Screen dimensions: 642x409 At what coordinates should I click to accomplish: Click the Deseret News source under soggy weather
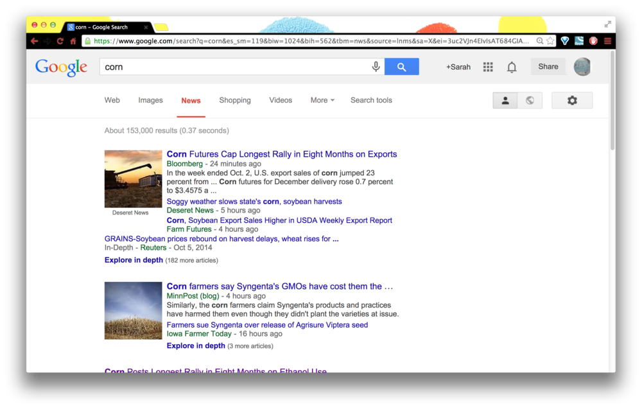coord(190,211)
